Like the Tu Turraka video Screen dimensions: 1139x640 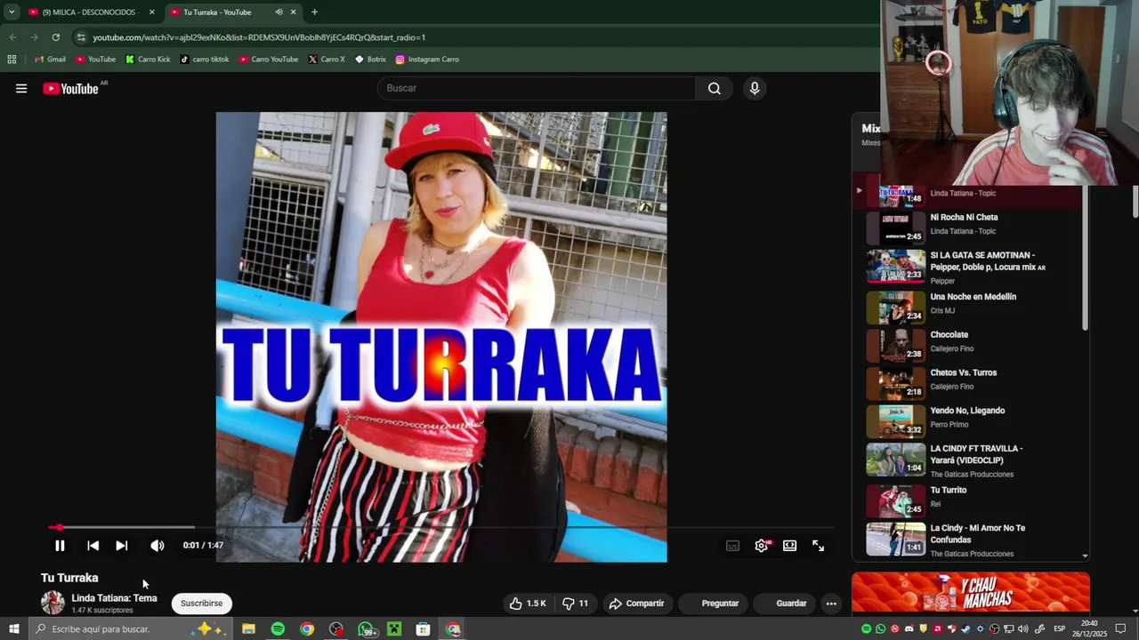click(x=528, y=604)
